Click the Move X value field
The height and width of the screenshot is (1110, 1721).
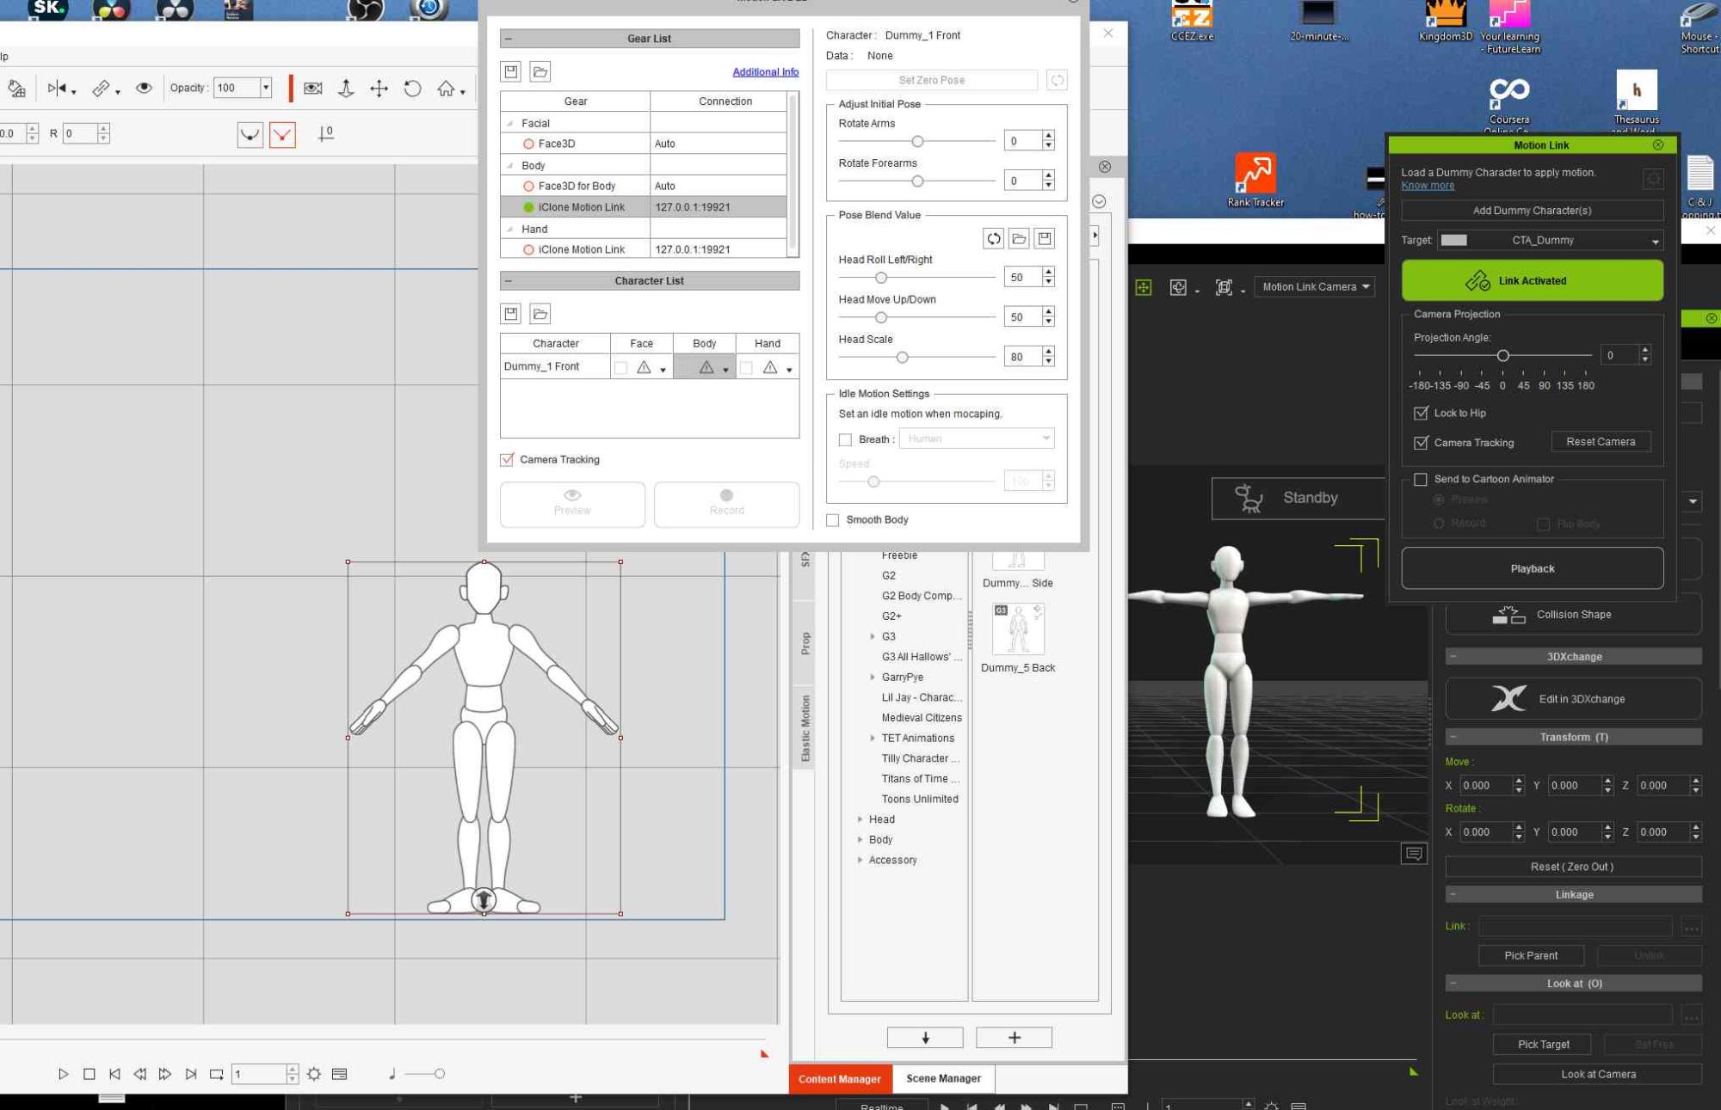tap(1486, 786)
